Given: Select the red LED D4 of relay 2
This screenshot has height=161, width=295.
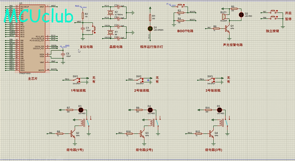Looking at the screenshot, I should coord(150,110).
